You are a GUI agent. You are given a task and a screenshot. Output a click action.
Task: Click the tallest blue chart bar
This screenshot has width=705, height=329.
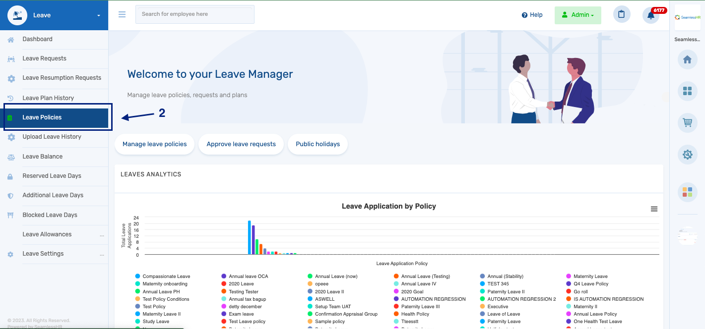250,237
